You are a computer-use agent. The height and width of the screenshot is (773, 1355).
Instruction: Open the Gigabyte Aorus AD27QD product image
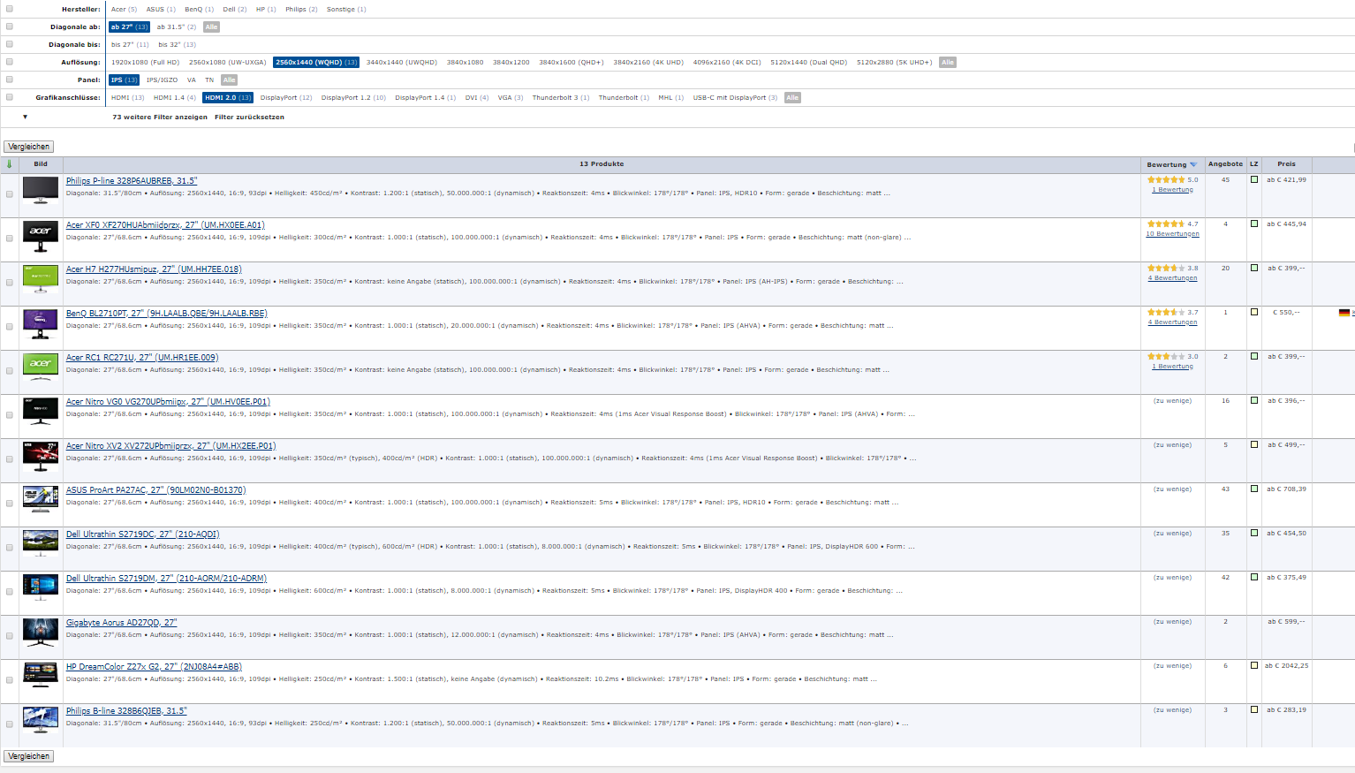coord(41,631)
